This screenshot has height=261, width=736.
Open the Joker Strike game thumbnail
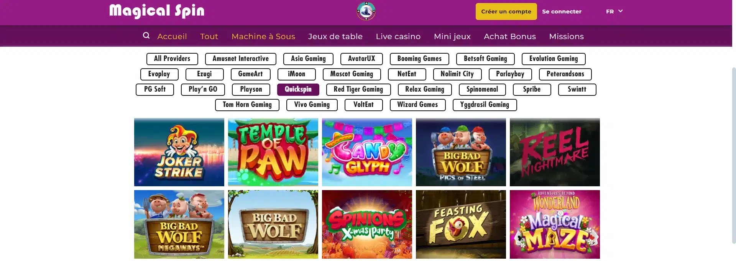pos(179,152)
